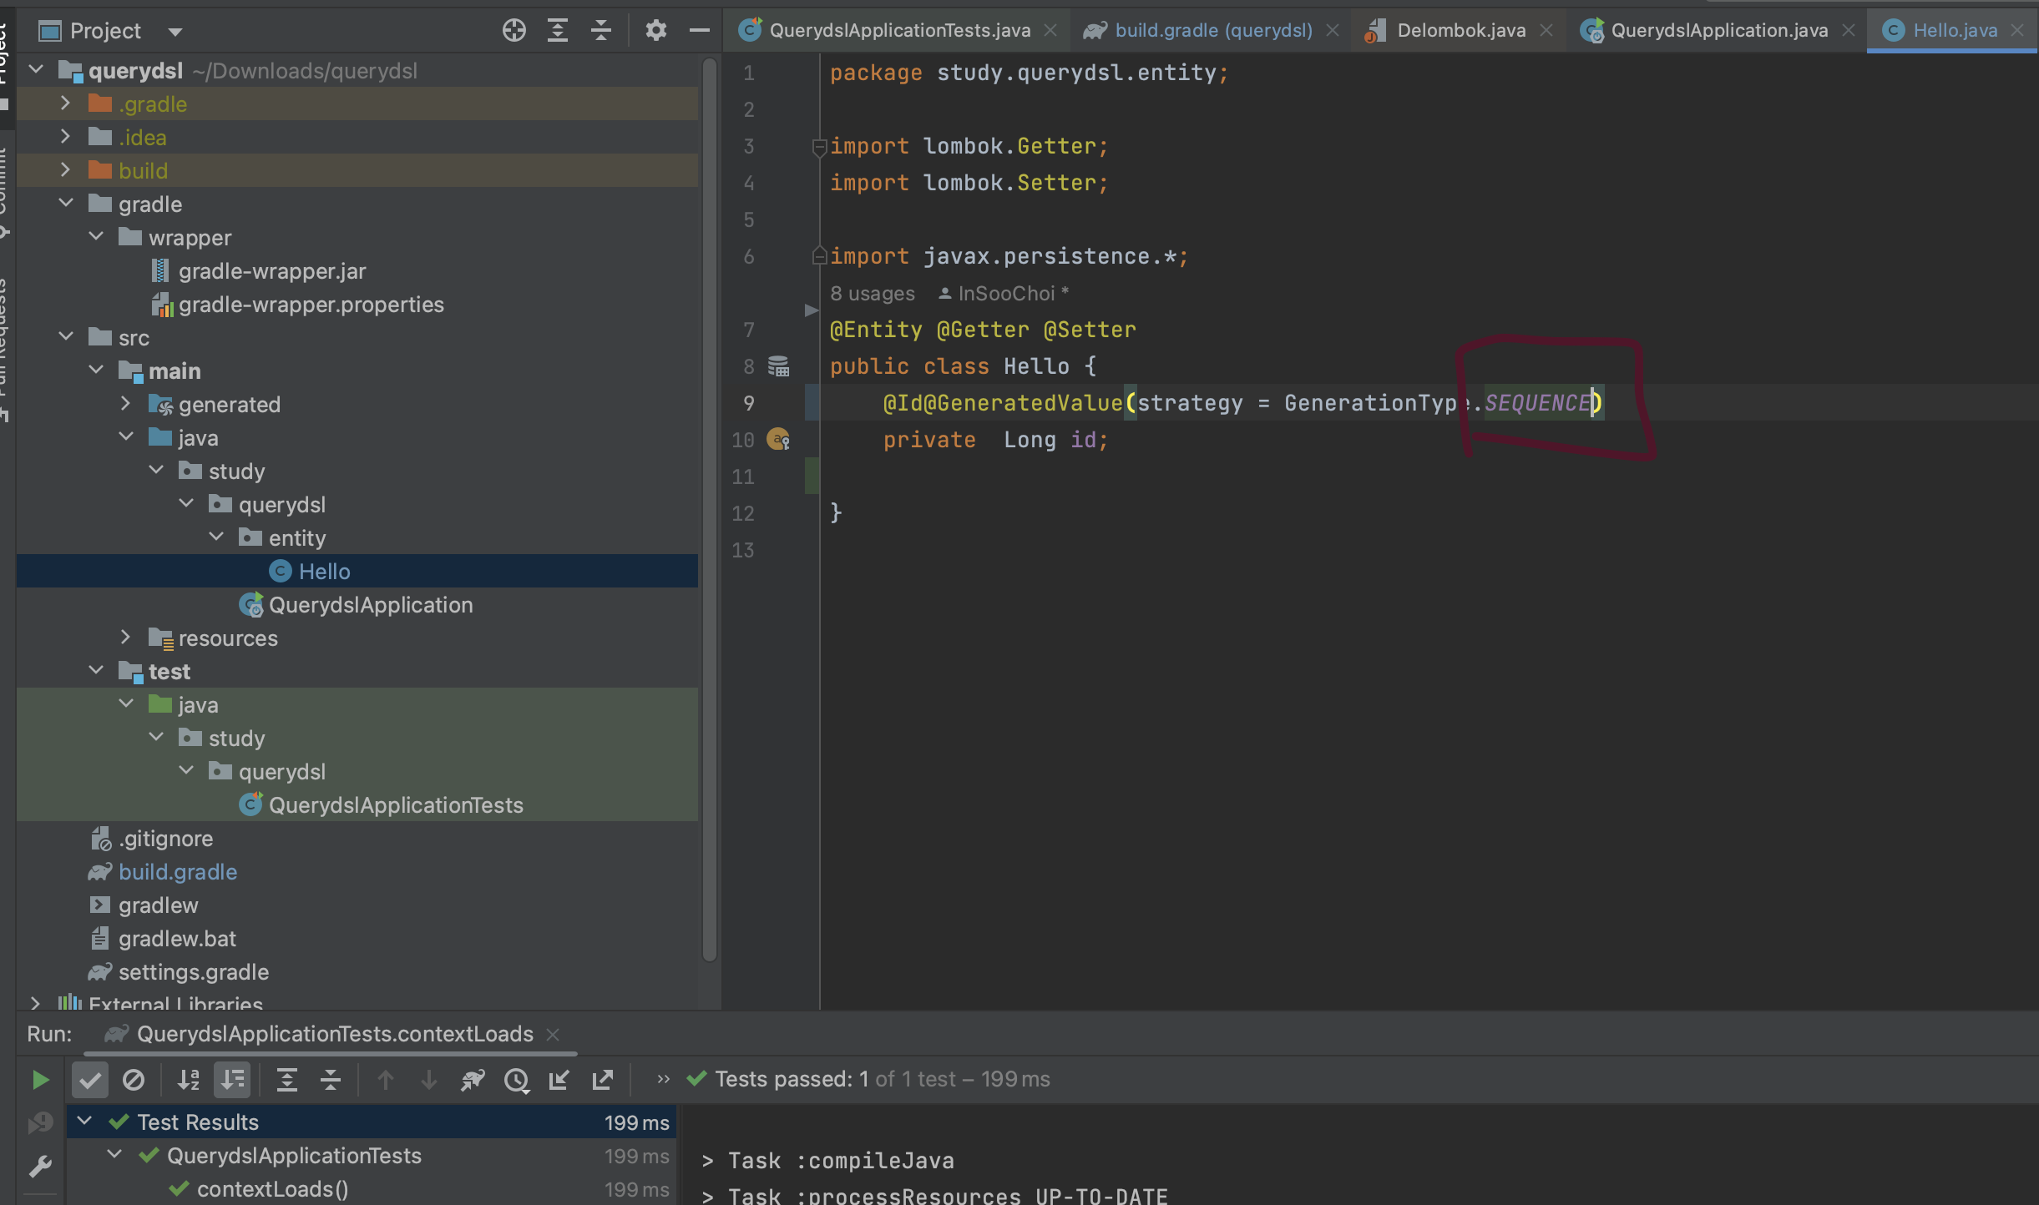Click the field gutter icon on line 10
The width and height of the screenshot is (2039, 1205).
coord(779,439)
